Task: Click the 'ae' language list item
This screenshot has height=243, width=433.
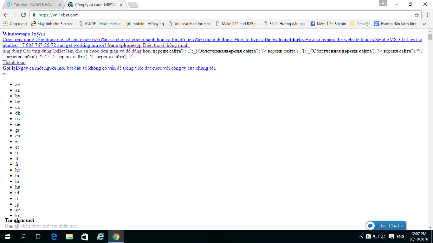Action: (x=17, y=84)
